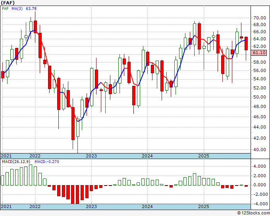The image size is (270, 216).
Task: Click the 61.10 current price tag
Action: click(x=259, y=53)
